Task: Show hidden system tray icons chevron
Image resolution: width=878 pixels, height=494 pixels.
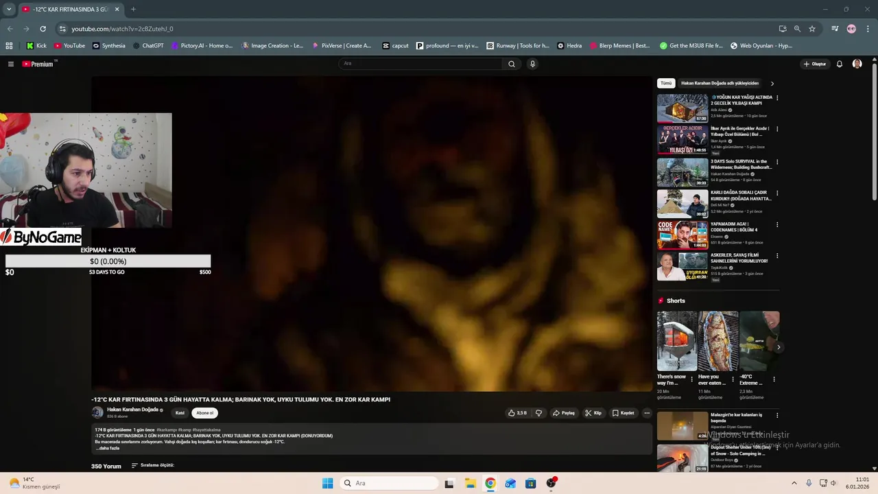Action: [794, 483]
